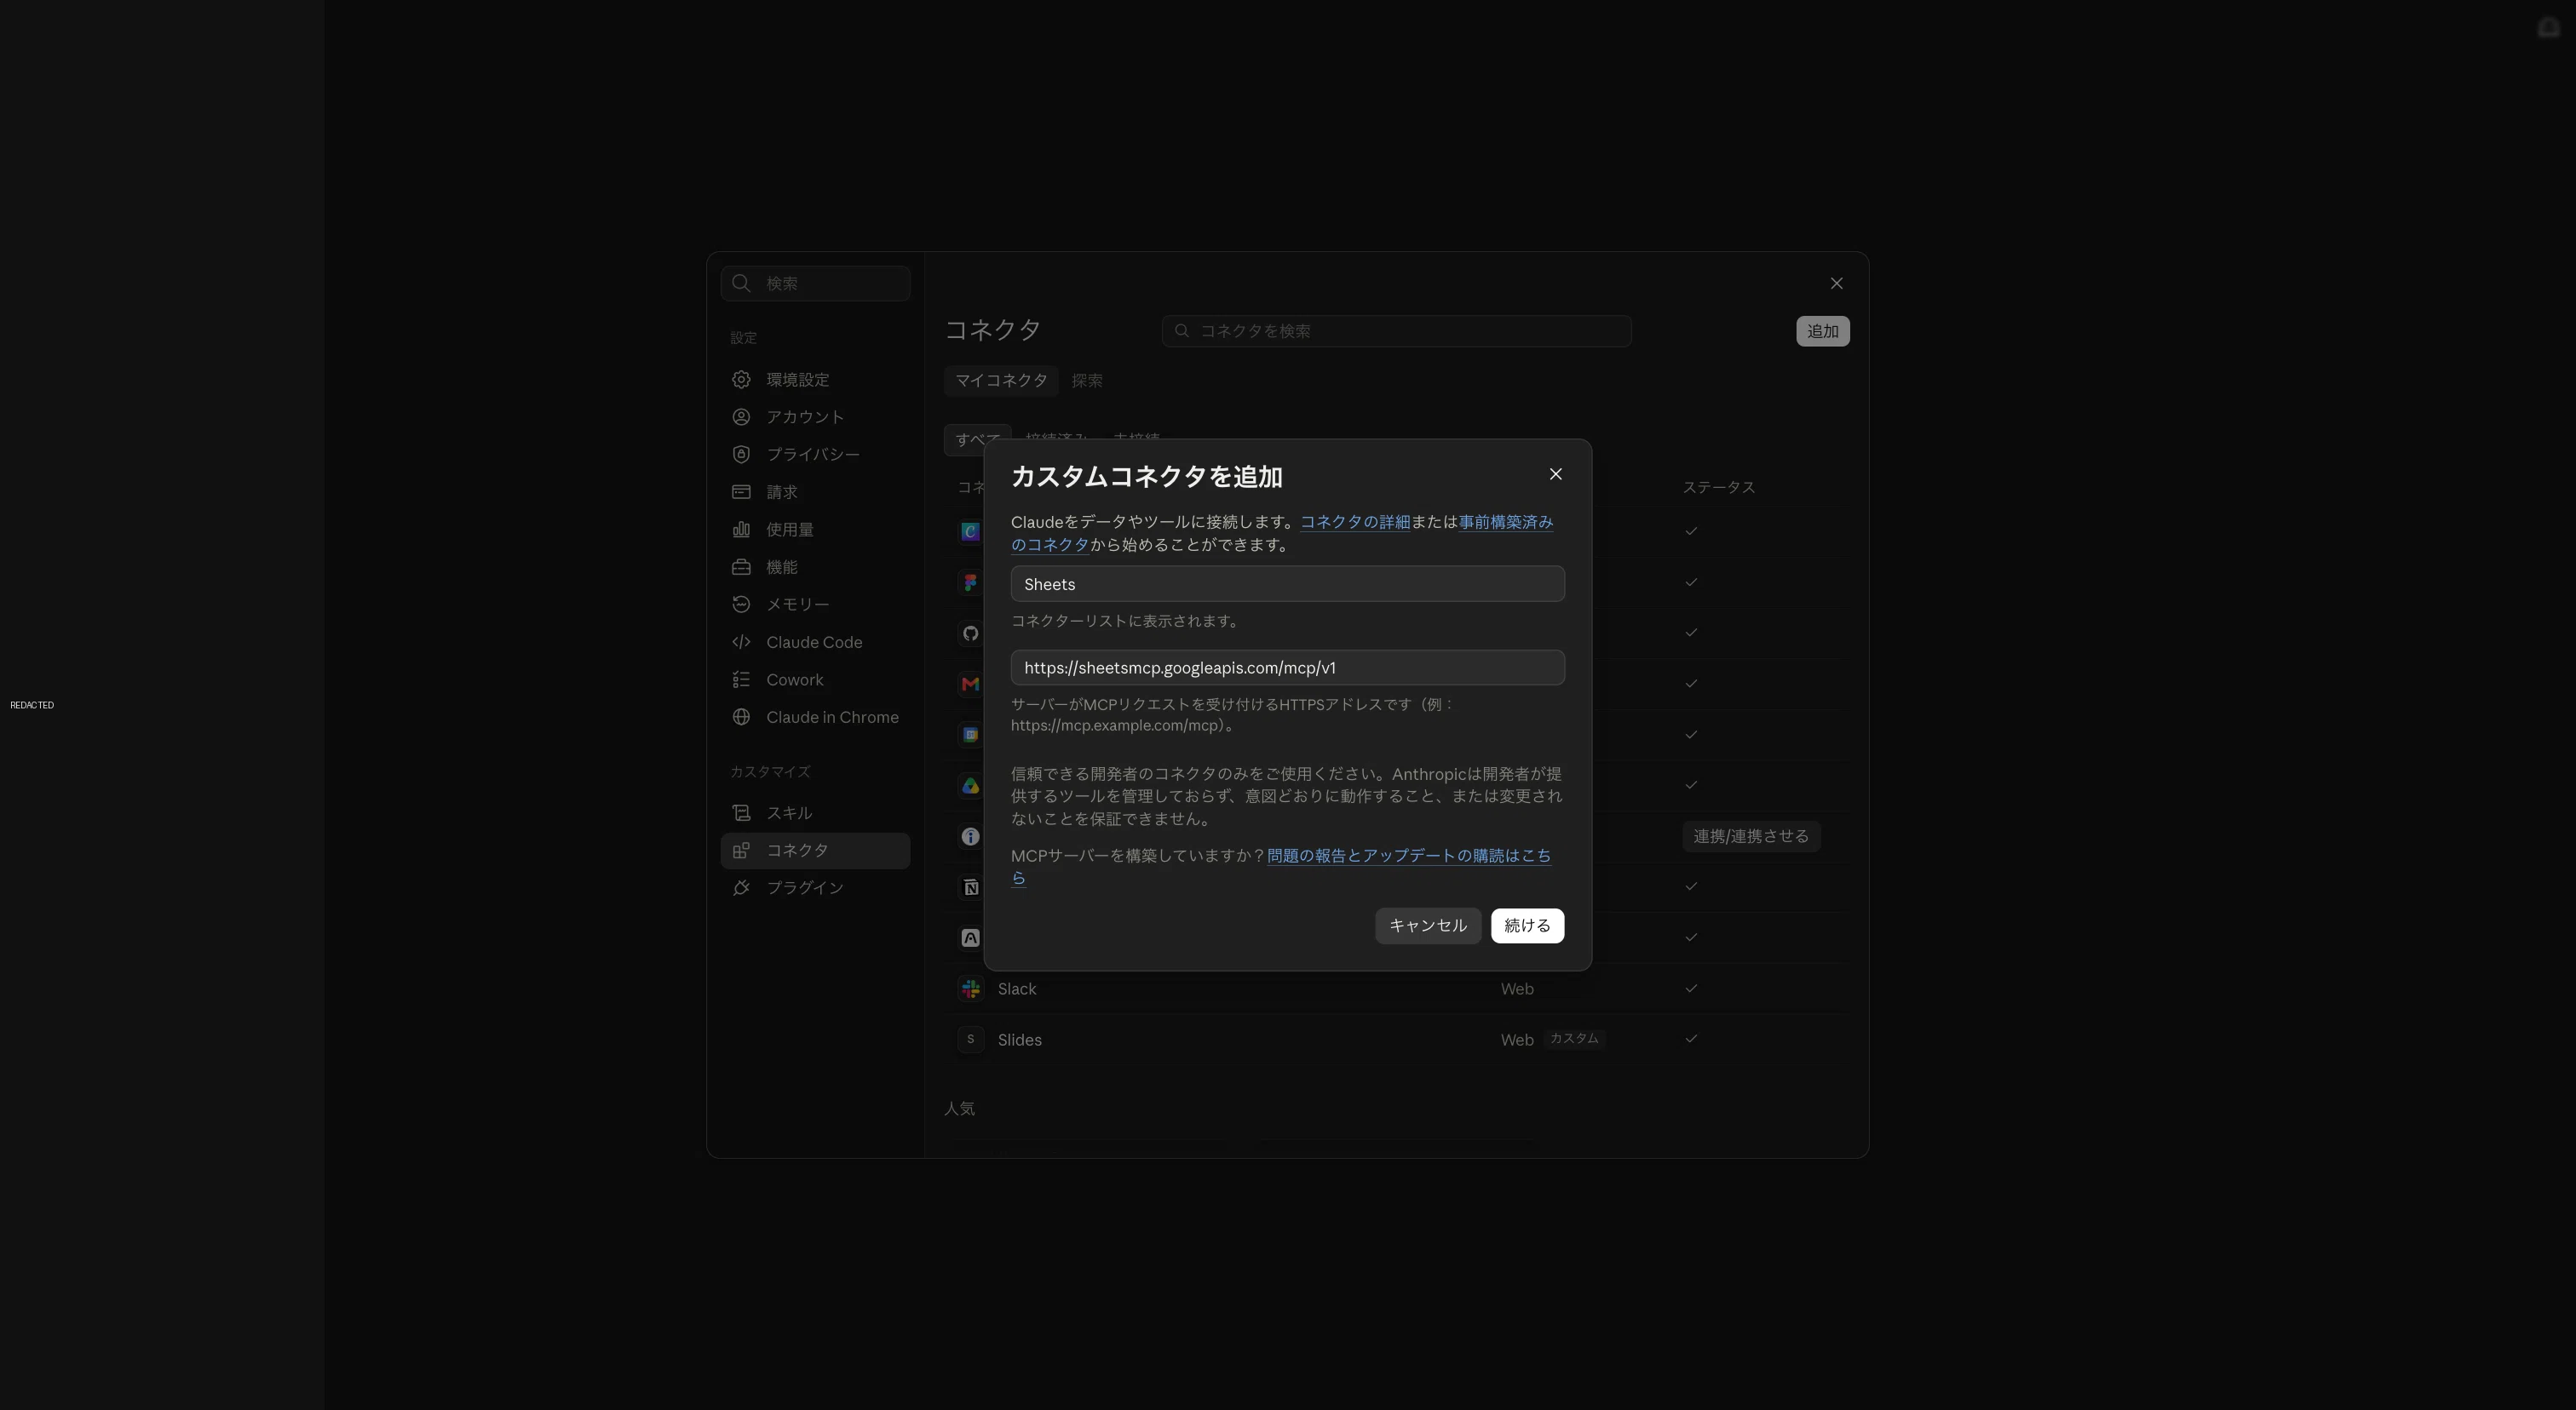Click the 追加 button in the connectors header

click(1822, 330)
